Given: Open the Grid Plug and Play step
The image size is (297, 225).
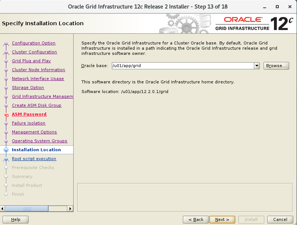Looking at the screenshot, I should tap(31, 61).
